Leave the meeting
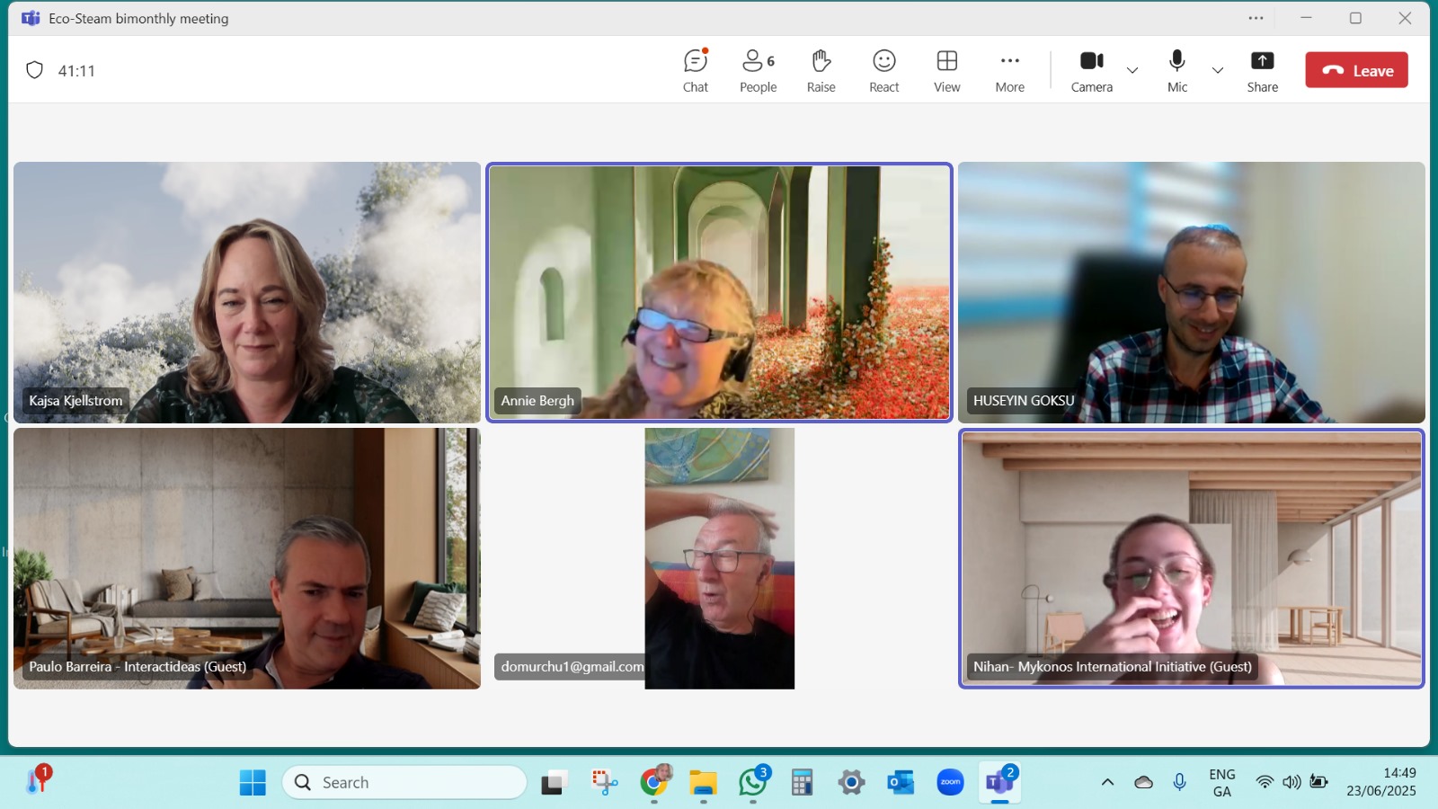 (x=1356, y=70)
